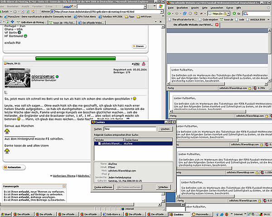The height and width of the screenshot is (217, 272).
Task: Click the Cookie entfernen button
Action: [x=104, y=187]
